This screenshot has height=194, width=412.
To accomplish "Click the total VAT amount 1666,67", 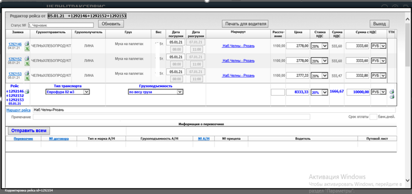I will click(x=337, y=91).
